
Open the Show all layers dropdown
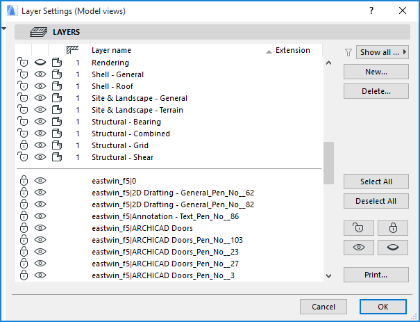click(382, 52)
